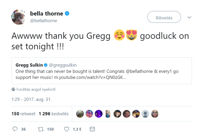Image resolution: width=204 pixels, height=139 pixels.
Task: Retweet using the retweet arrows icon
Action: pyautogui.click(x=40, y=129)
